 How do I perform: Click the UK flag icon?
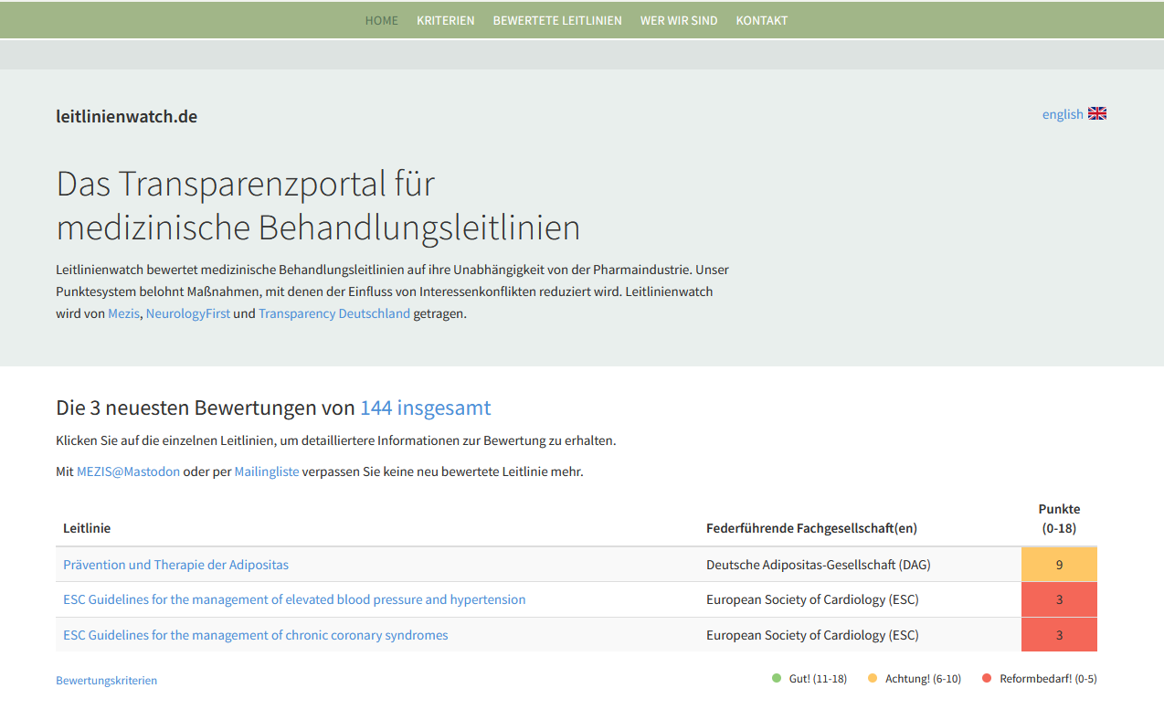[1096, 113]
